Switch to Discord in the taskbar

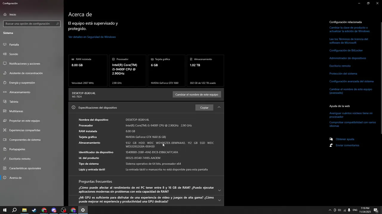click(x=54, y=210)
